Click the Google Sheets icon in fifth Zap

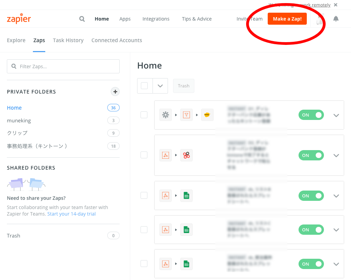(186, 264)
